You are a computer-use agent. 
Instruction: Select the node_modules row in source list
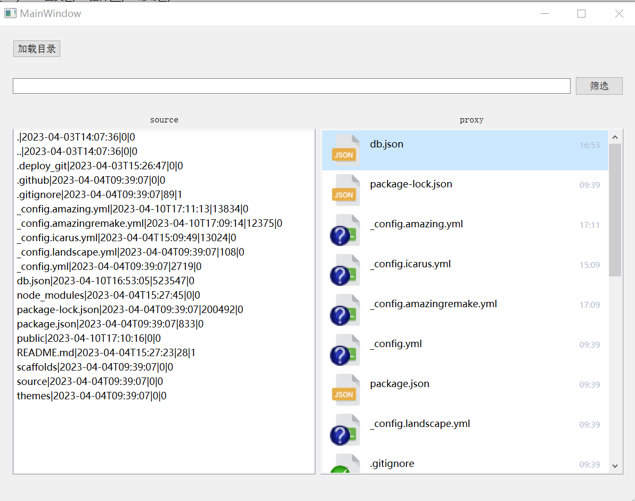coord(164,295)
